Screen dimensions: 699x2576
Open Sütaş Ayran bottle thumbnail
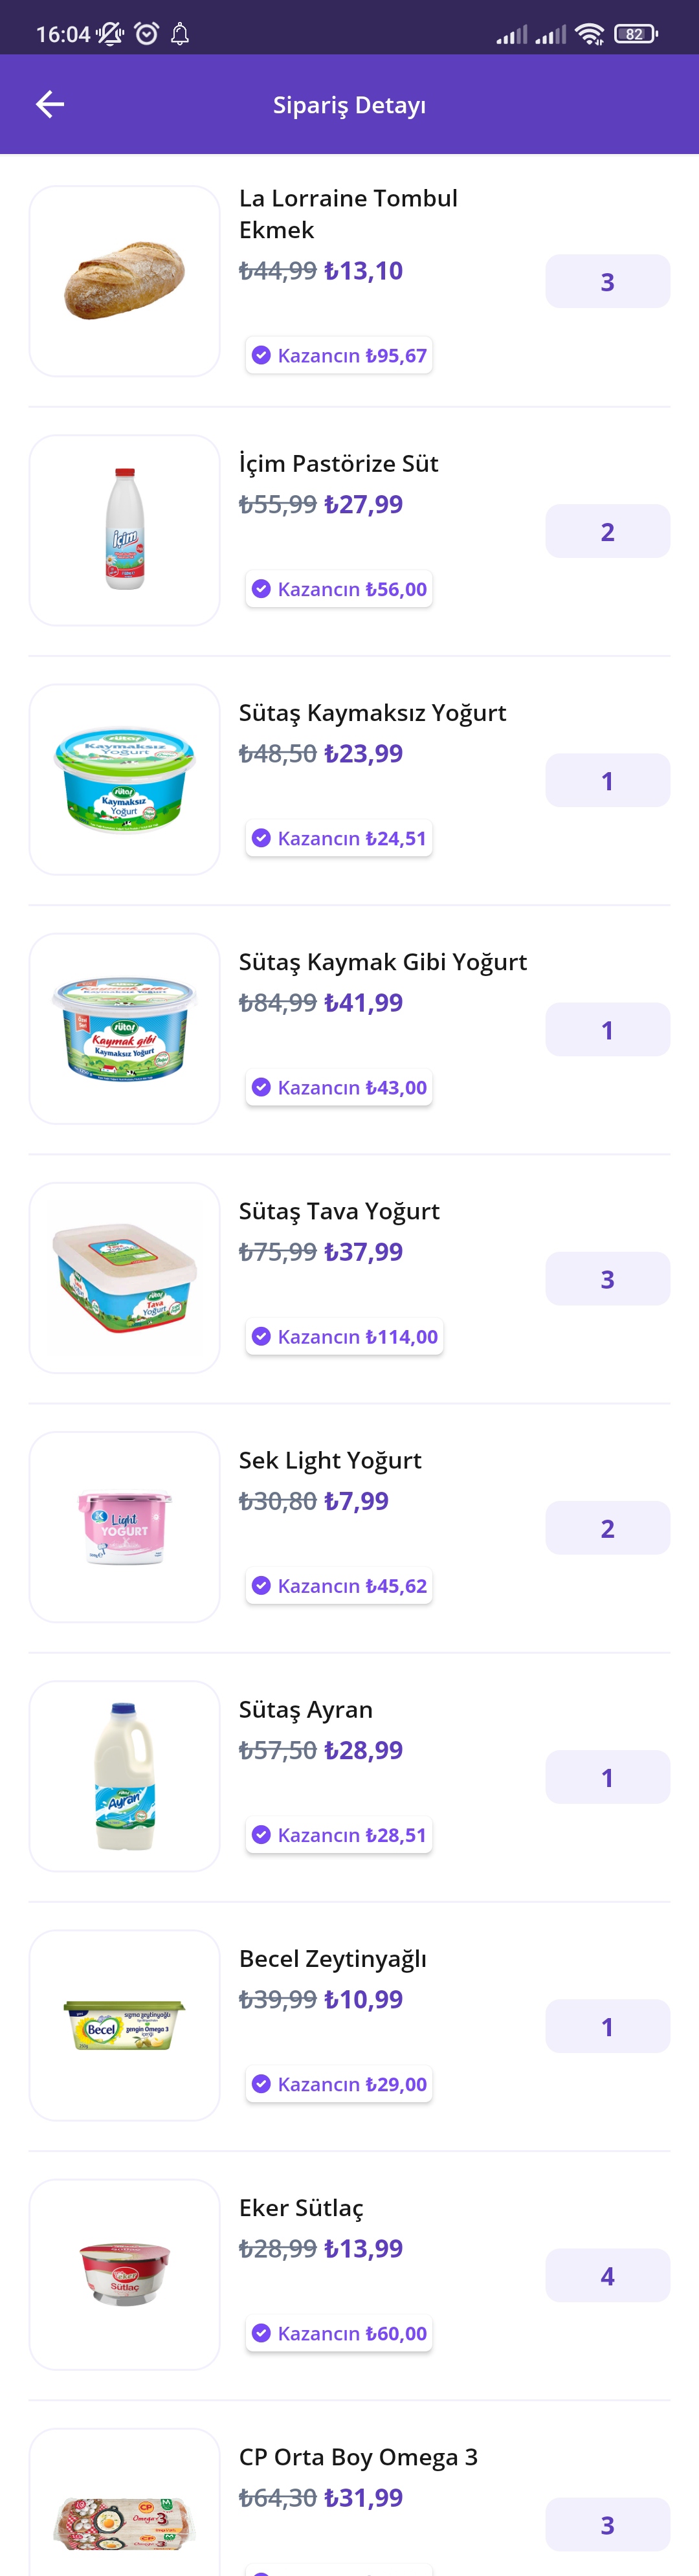125,1776
